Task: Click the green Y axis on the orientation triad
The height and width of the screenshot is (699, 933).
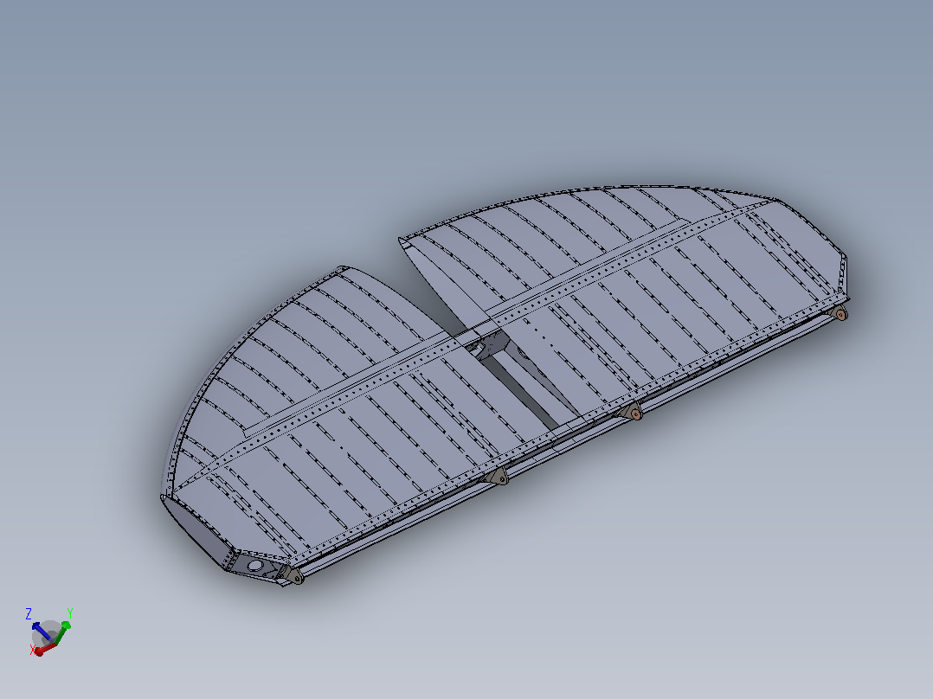Action: tap(62, 632)
